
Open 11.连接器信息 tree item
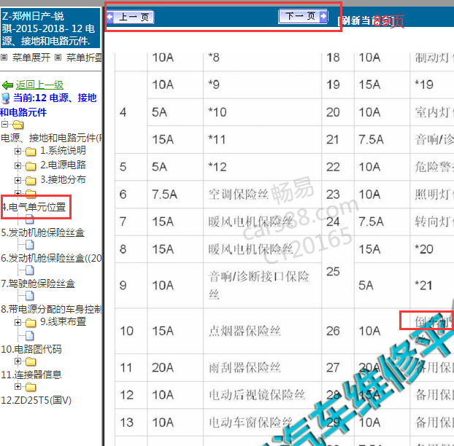31,375
